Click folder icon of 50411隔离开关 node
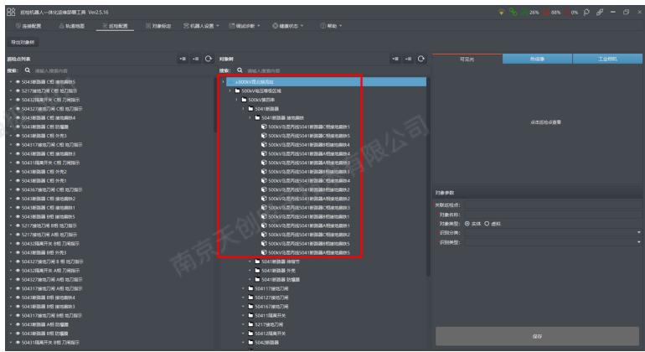This screenshot has height=352, width=645. pyautogui.click(x=251, y=315)
